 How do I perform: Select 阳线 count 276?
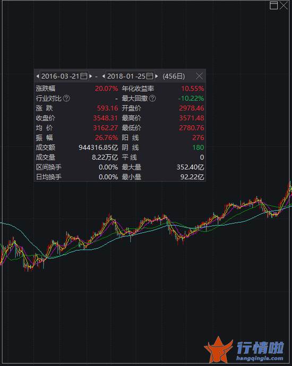tap(198, 137)
